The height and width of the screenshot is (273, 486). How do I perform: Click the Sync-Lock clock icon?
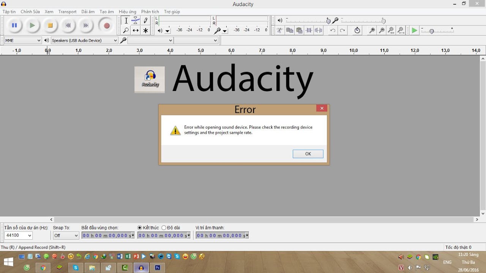357,30
